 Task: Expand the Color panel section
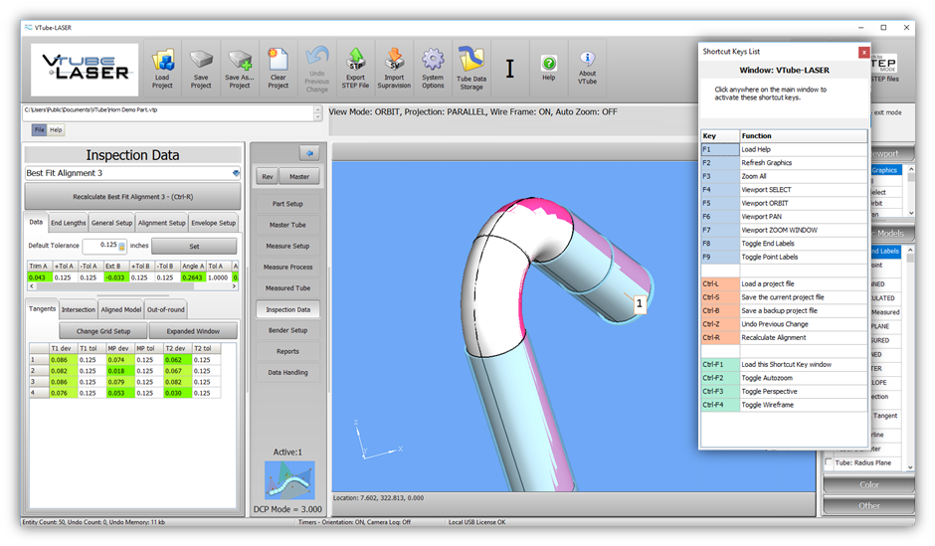[869, 485]
